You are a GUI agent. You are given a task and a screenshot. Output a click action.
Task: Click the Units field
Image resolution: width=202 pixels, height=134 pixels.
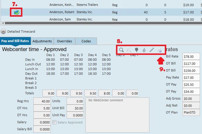tap(75, 101)
